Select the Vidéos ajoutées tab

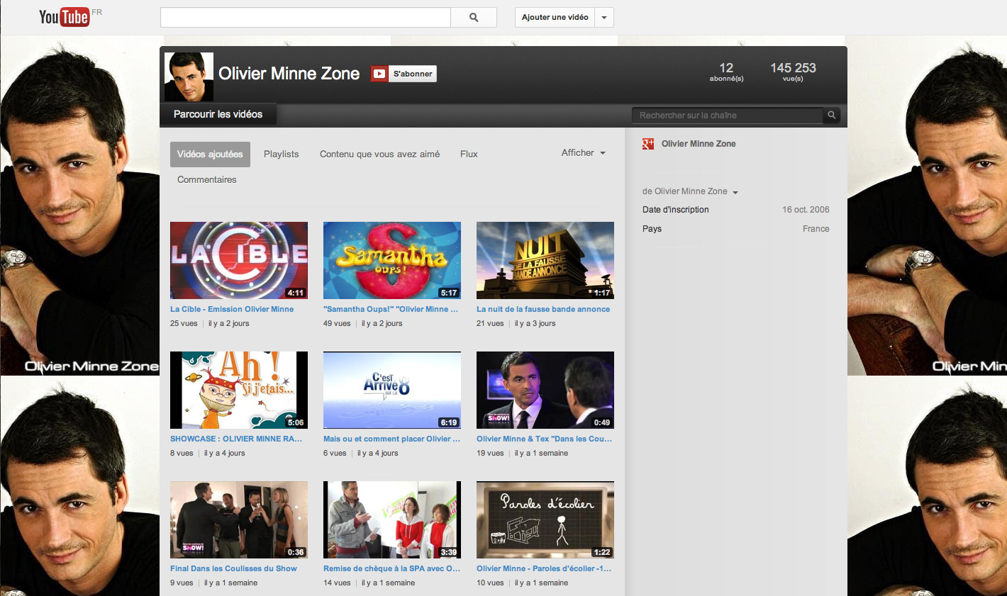tap(210, 154)
